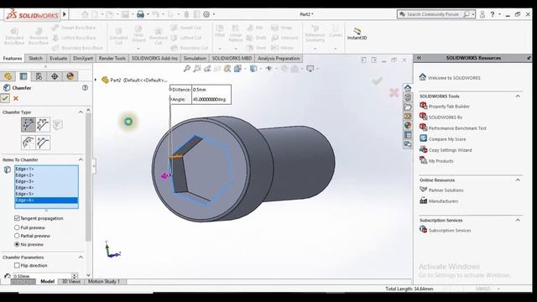
Task: Click the Print icon in the top toolbar
Action: click(140, 14)
